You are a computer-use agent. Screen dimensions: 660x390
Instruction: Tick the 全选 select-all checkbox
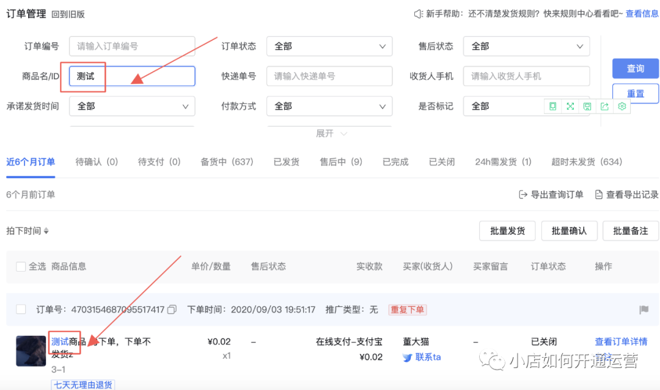21,267
